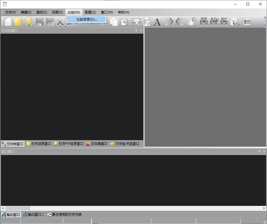Open the 最近使用的文件列表 tab

[65, 214]
